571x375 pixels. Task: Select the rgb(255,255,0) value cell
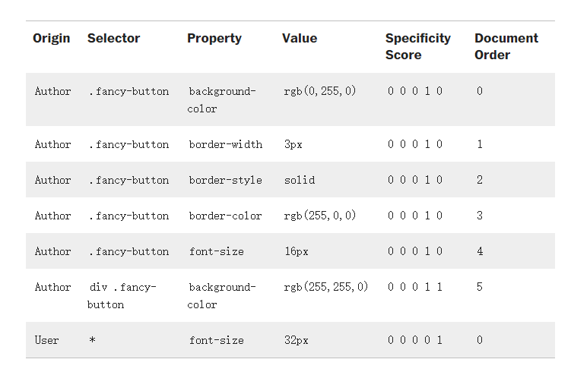coord(325,287)
